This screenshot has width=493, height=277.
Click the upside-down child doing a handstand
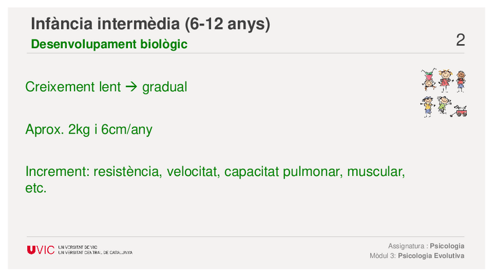click(x=429, y=81)
